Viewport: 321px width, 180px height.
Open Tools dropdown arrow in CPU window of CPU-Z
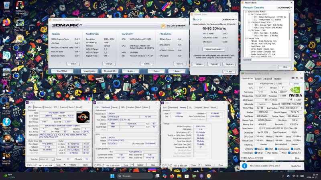click(x=65, y=165)
